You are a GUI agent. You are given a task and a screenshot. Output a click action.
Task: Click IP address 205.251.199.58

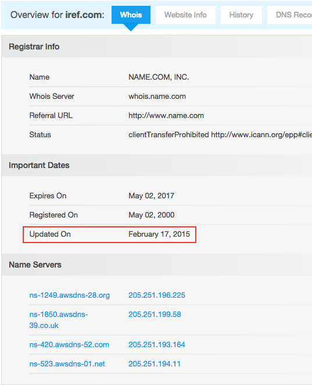click(x=155, y=314)
